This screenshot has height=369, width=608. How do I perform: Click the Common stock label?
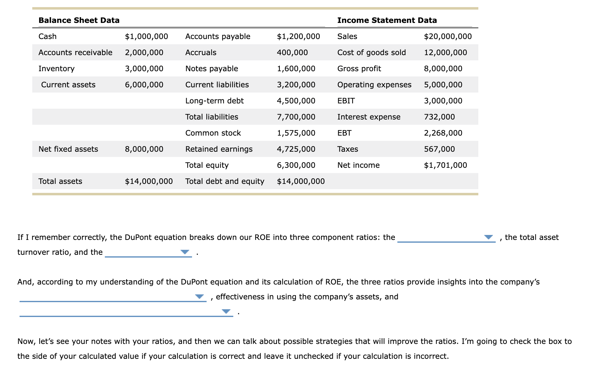[213, 133]
